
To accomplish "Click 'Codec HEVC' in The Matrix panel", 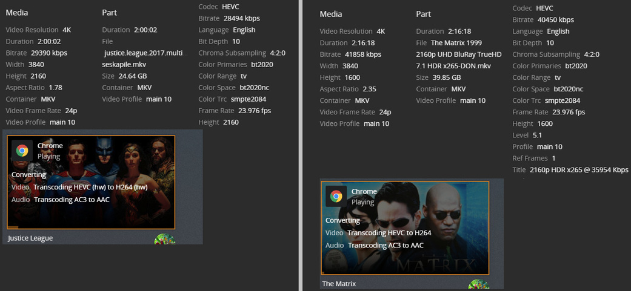I will [x=533, y=8].
